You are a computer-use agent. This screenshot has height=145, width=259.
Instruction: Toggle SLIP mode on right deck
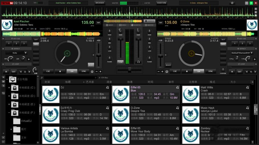[223, 39]
